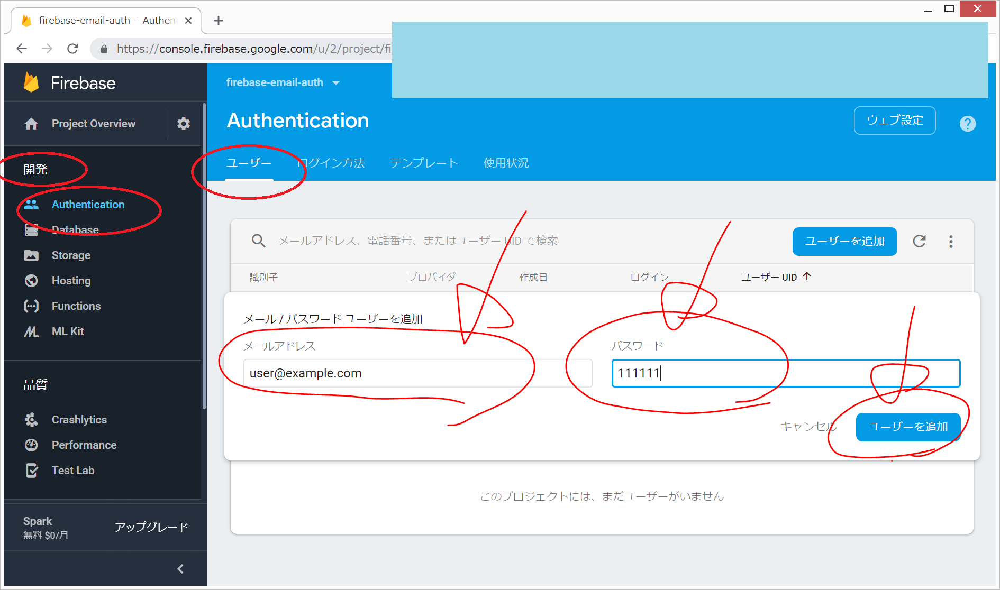Open Storage in the sidebar
1000x590 pixels.
[71, 255]
